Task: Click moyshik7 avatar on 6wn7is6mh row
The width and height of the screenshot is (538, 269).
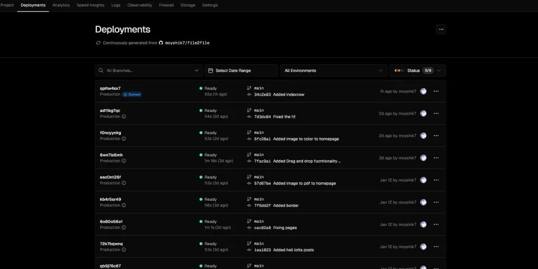Action: (423, 158)
